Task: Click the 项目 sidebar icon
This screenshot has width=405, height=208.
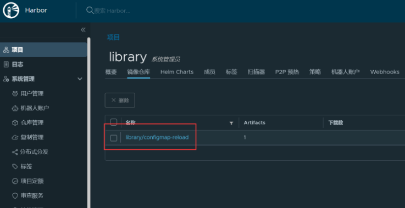Action: [x=6, y=50]
